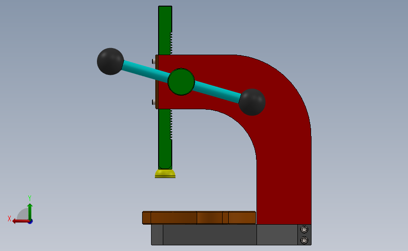The height and width of the screenshot is (251, 408).
Task: Click the 'X' axis label
Action: click(9, 219)
